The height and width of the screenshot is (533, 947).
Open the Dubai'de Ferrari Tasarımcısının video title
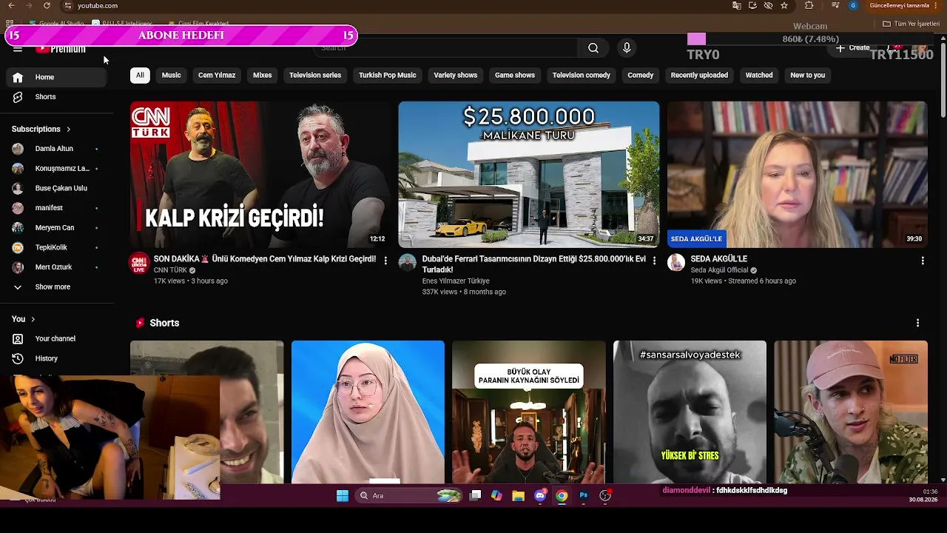coord(534,264)
